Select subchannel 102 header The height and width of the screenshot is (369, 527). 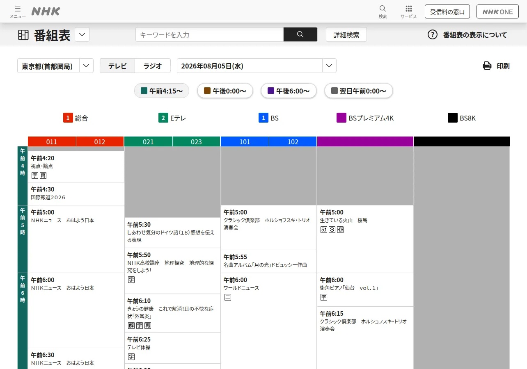pyautogui.click(x=293, y=142)
